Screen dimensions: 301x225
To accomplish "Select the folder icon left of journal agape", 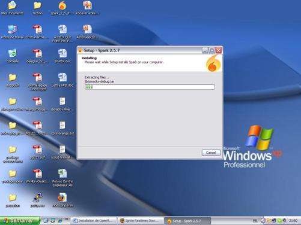I will [13, 80].
